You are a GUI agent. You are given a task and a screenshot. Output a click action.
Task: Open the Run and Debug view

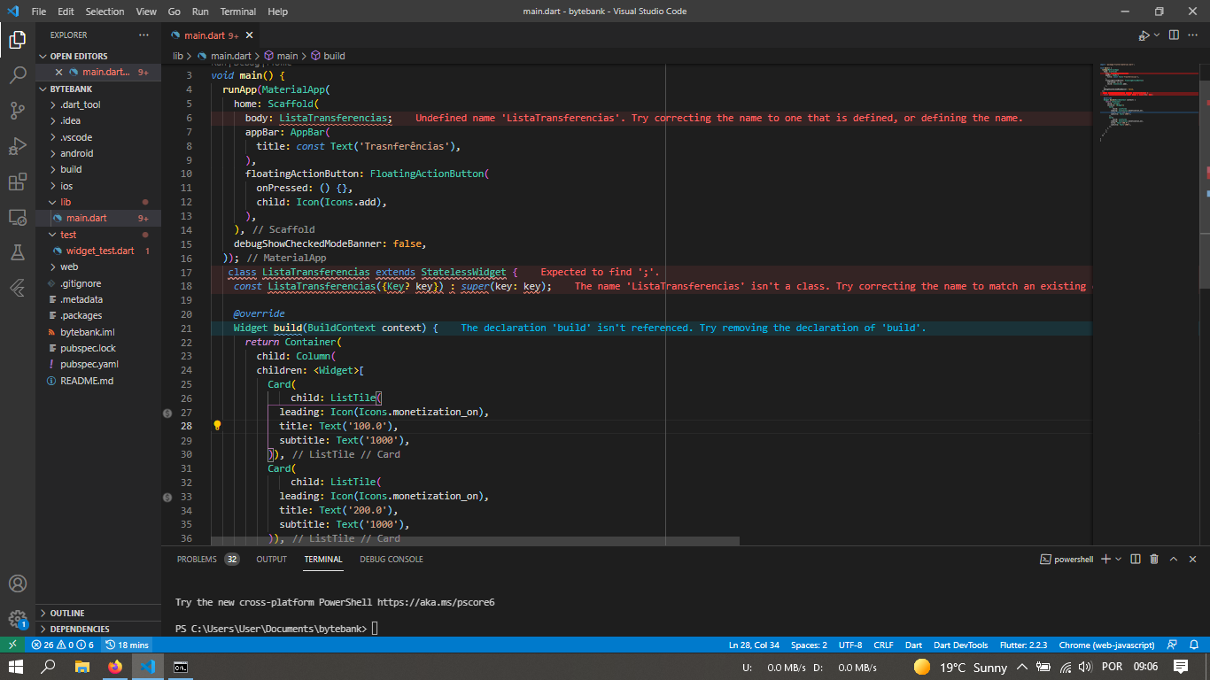pyautogui.click(x=18, y=146)
